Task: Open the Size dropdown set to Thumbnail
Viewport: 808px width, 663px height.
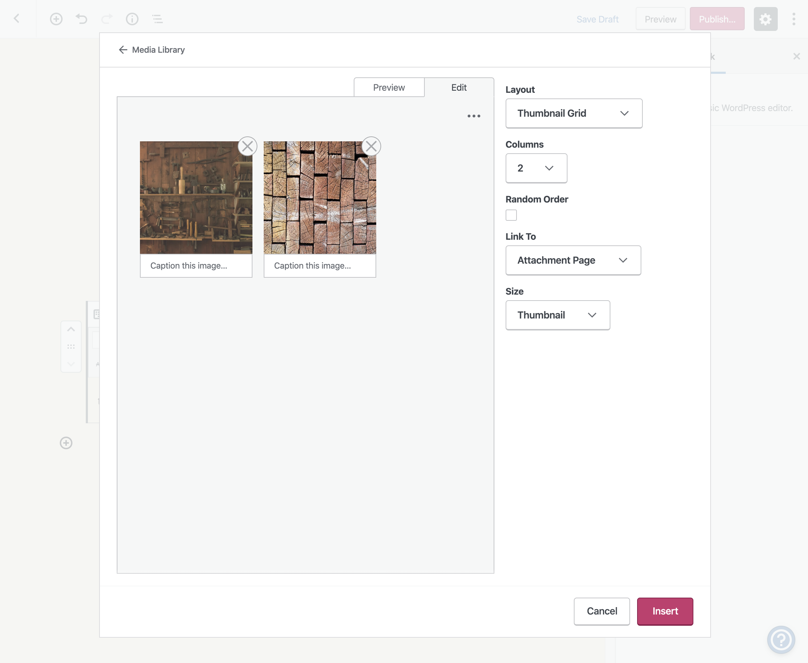Action: (x=557, y=315)
